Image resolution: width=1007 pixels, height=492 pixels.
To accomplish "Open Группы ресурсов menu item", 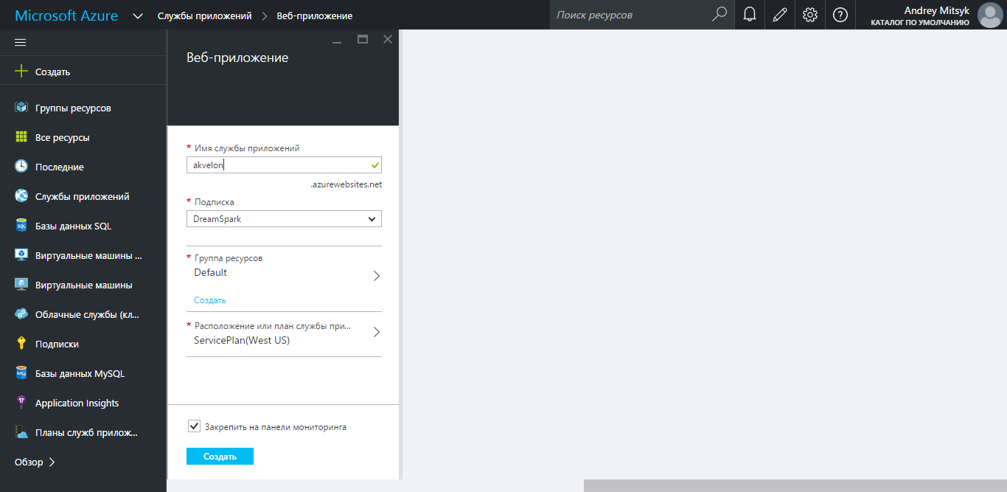I will pos(73,108).
